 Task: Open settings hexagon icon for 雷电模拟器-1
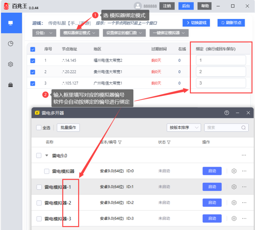pos(234,187)
